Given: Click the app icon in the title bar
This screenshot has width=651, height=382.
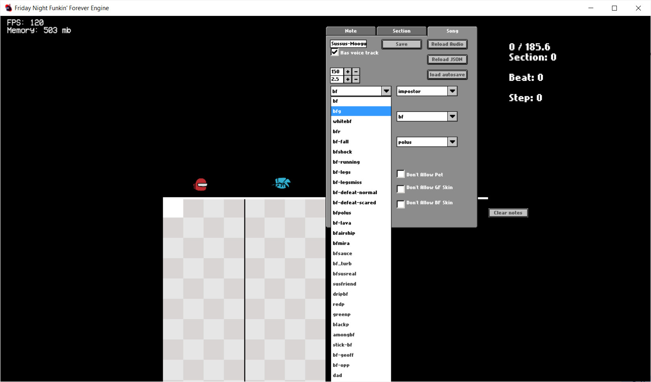Looking at the screenshot, I should click(x=8, y=8).
